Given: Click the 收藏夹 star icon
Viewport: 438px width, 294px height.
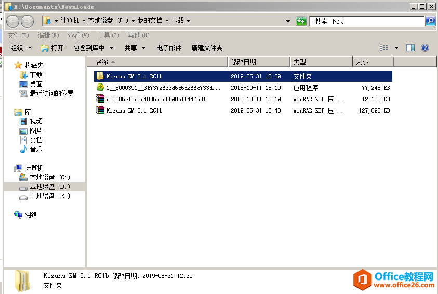Looking at the screenshot, I should (18, 65).
